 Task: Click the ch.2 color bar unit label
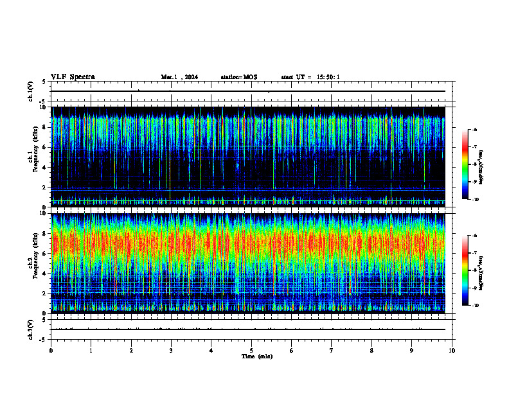[481, 273]
